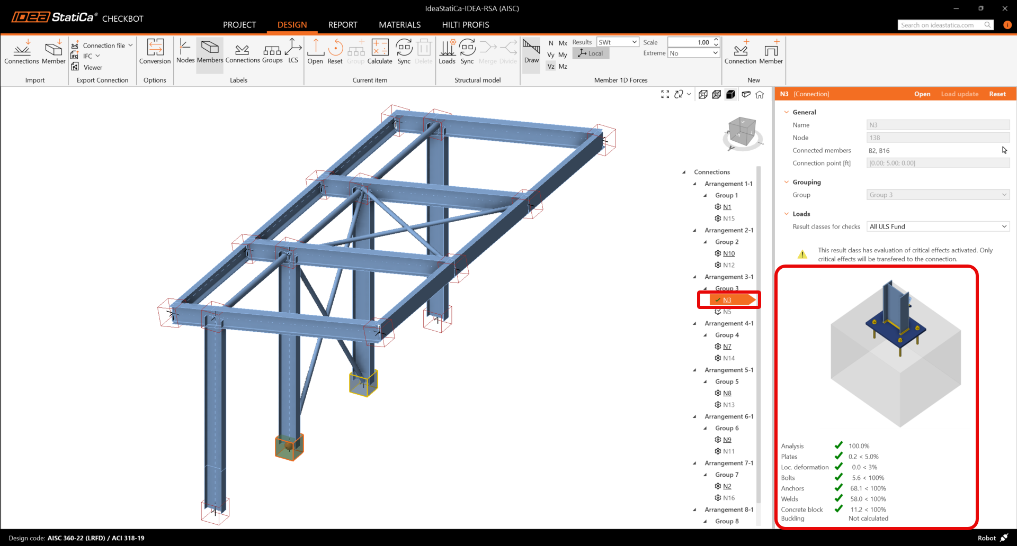Toggle the Vz force component
The width and height of the screenshot is (1017, 546).
click(x=551, y=66)
